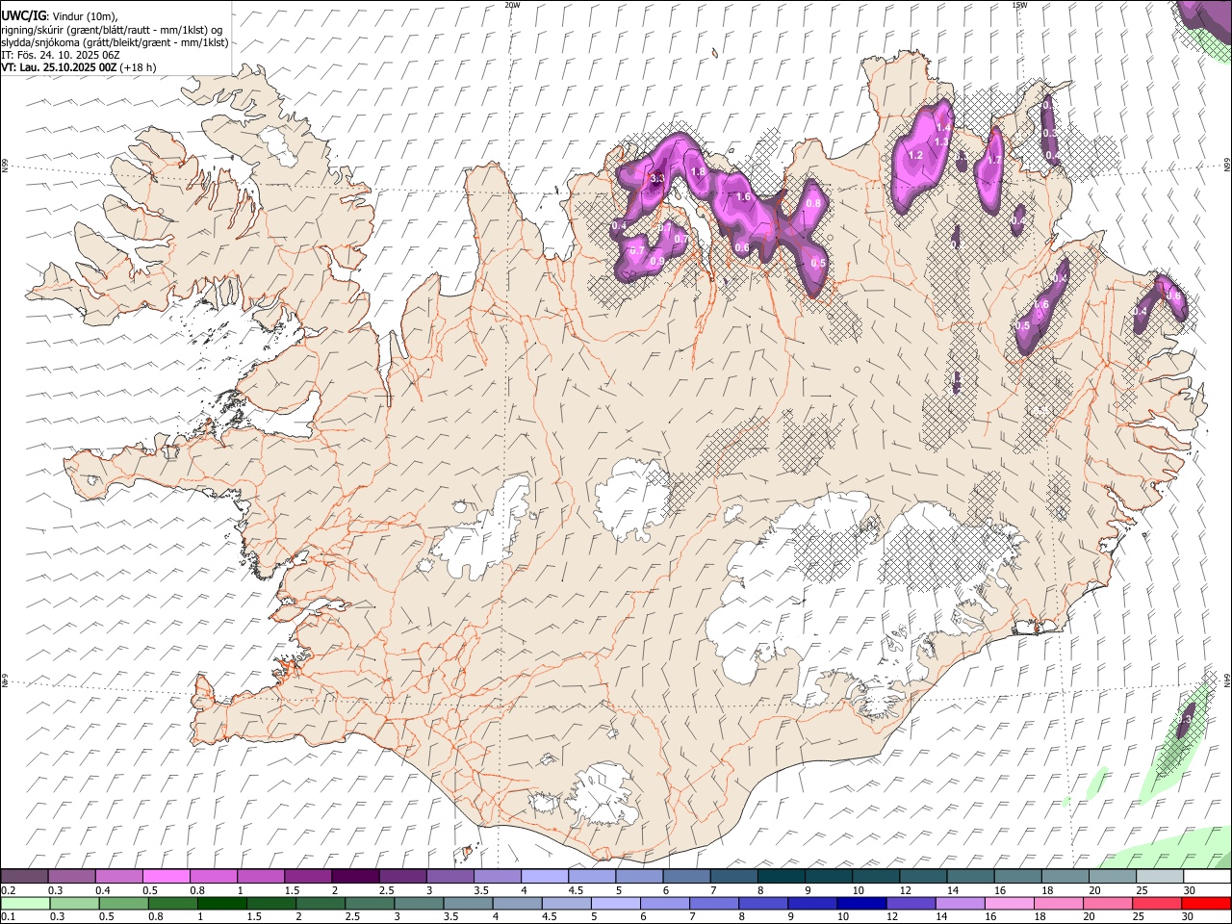Click the "(+18 h)" forecast offset

coord(139,67)
